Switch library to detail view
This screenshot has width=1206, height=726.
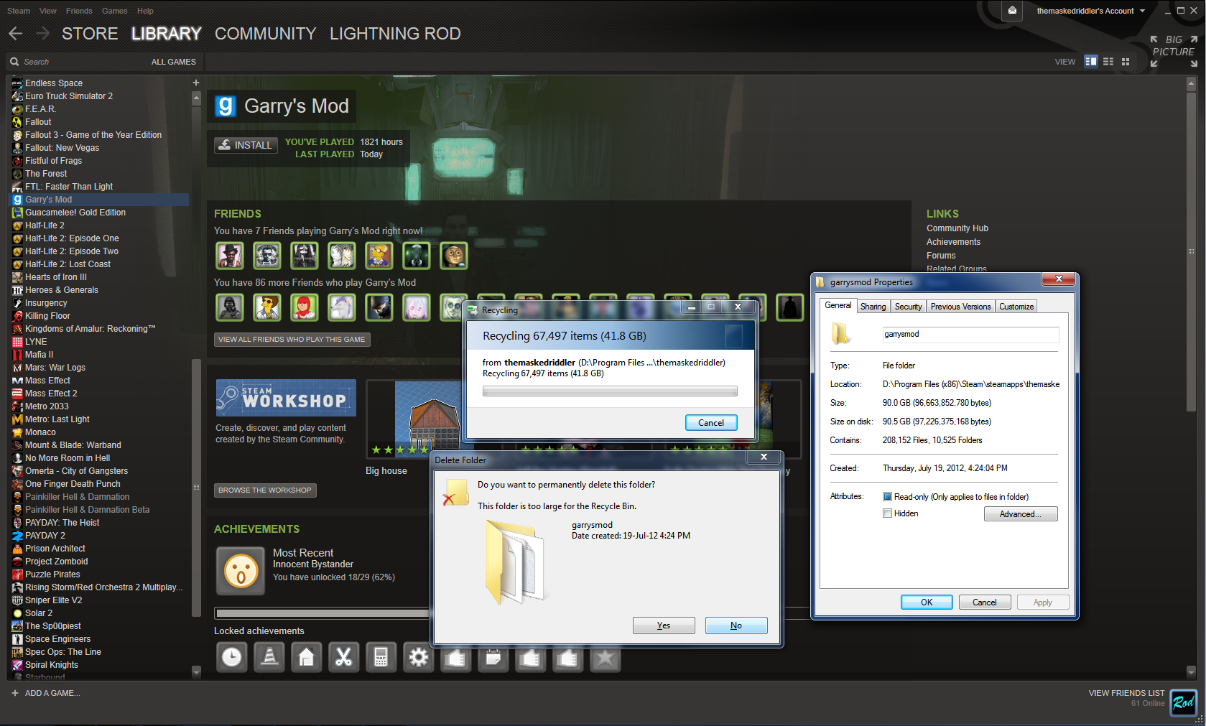coord(1091,62)
